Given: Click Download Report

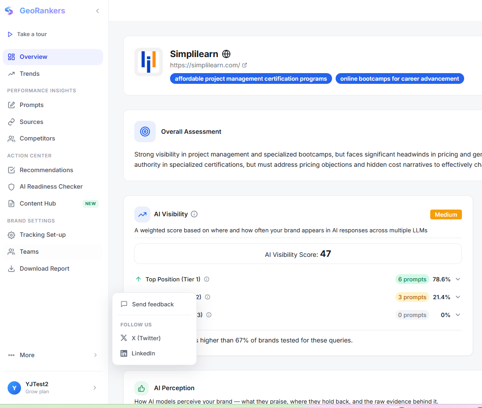Looking at the screenshot, I should pos(53,269).
